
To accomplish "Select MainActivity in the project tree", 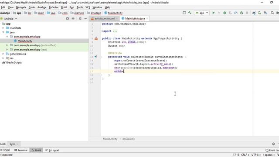I will (25, 41).
